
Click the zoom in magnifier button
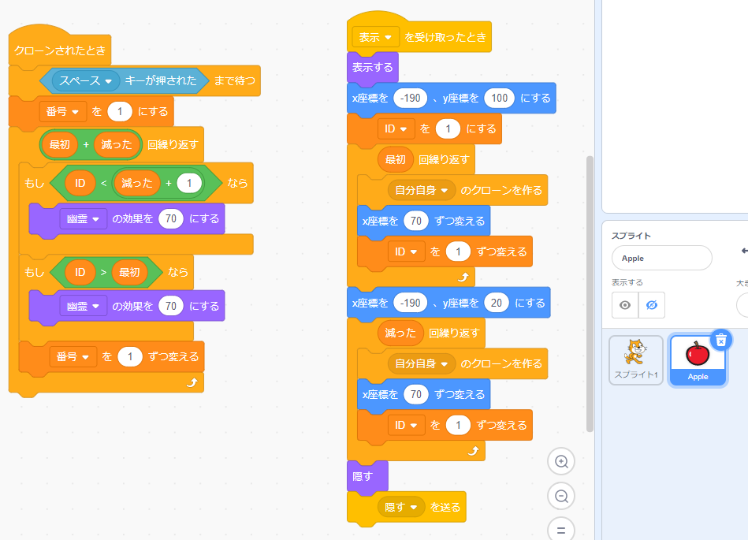tap(561, 462)
